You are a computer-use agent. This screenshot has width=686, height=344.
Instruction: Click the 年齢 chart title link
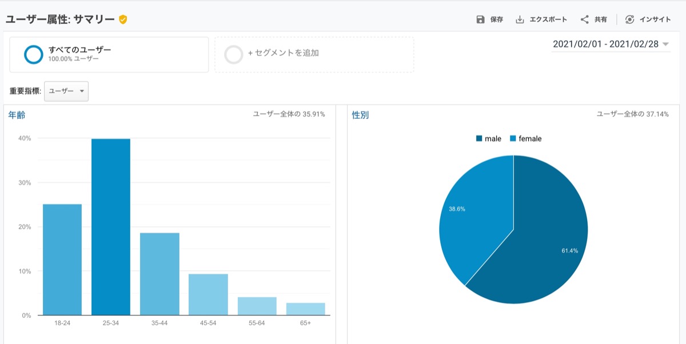[x=17, y=115]
